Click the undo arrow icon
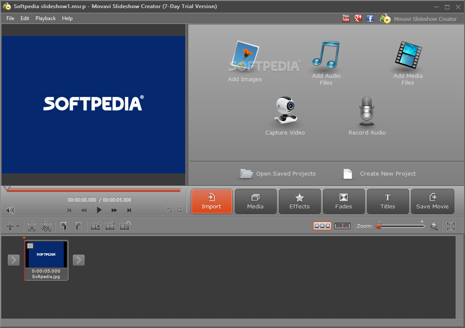Screen dimensions: 465x328 pyautogui.click(x=63, y=226)
